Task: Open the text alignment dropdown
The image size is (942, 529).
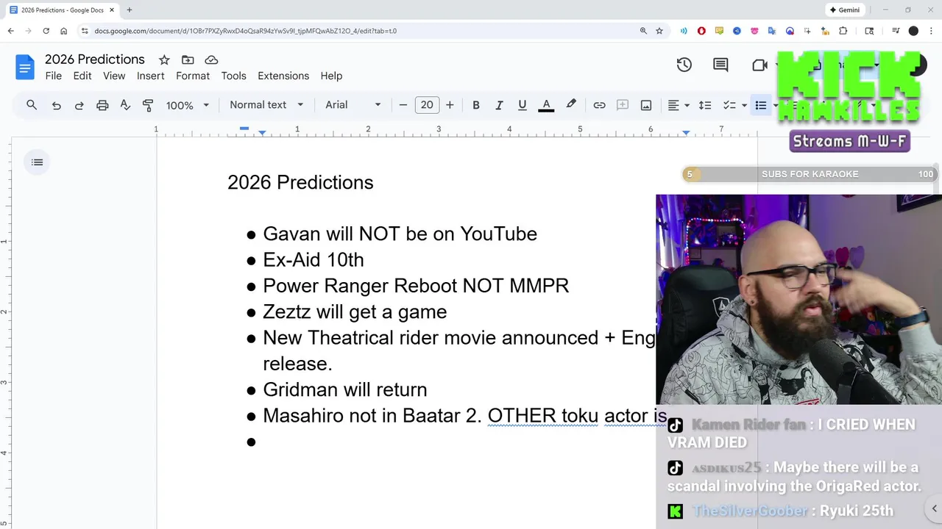Action: click(x=678, y=105)
